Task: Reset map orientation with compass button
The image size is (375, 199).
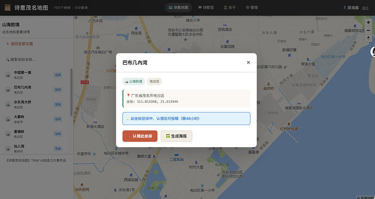Action: 368,38
